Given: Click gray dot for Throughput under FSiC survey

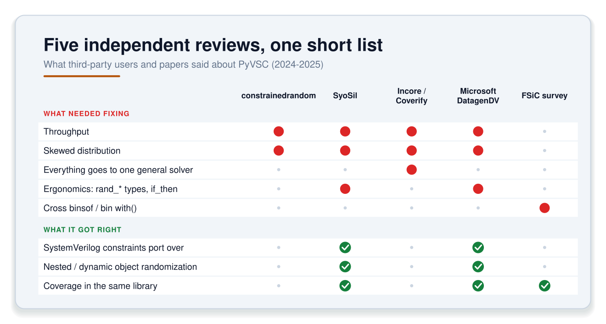Looking at the screenshot, I should (x=544, y=132).
